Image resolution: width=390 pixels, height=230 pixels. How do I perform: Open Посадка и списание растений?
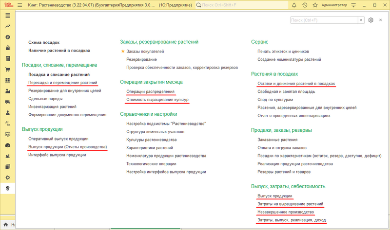click(x=59, y=74)
